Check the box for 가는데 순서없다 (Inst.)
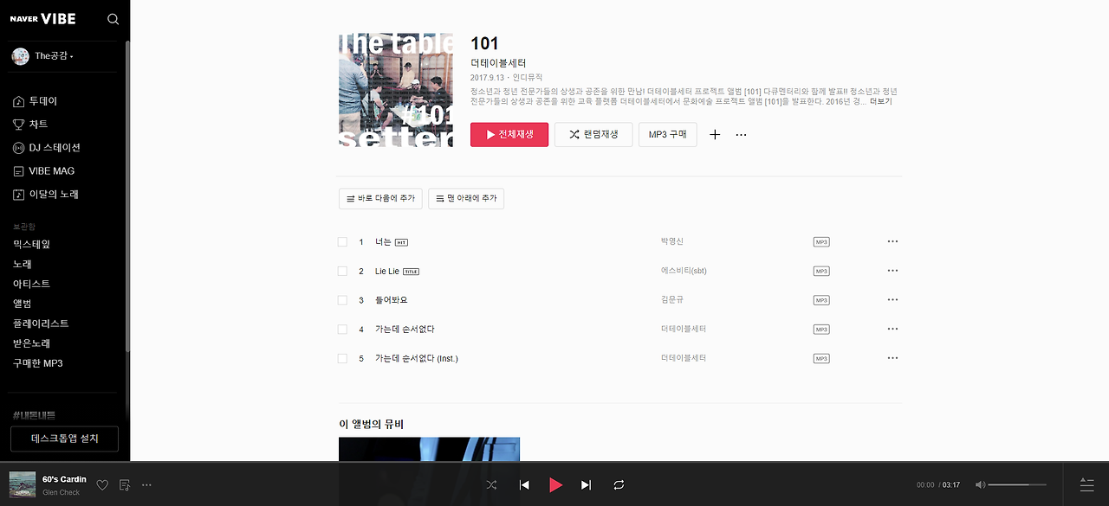 (342, 359)
